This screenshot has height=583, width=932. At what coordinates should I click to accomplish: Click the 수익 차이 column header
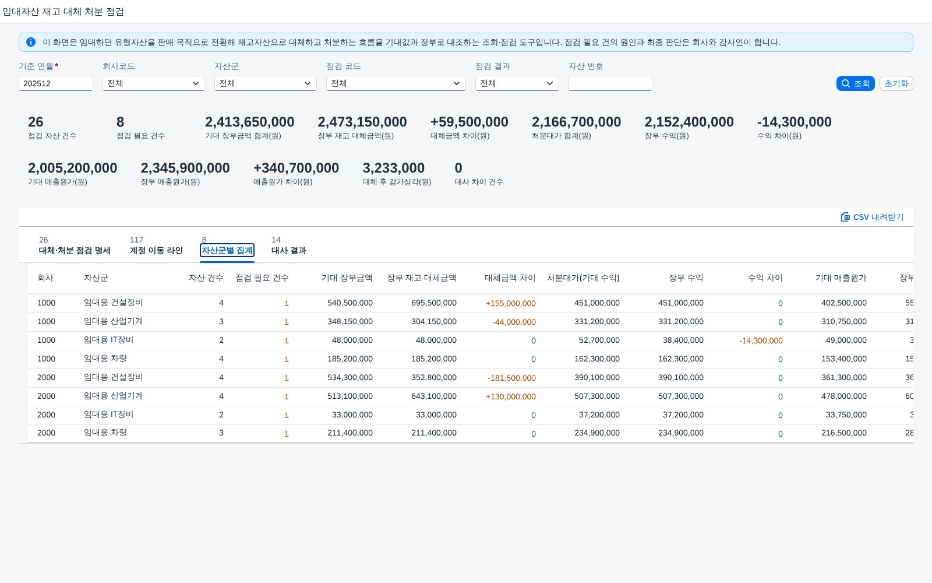click(765, 278)
